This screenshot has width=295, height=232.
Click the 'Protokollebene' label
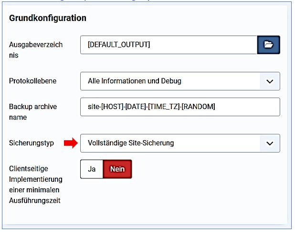click(32, 81)
